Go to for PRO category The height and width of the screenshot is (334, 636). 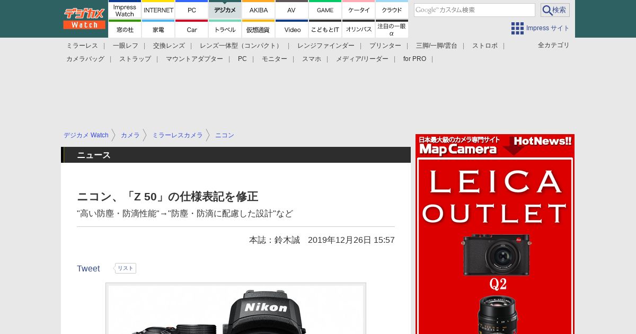click(x=414, y=59)
